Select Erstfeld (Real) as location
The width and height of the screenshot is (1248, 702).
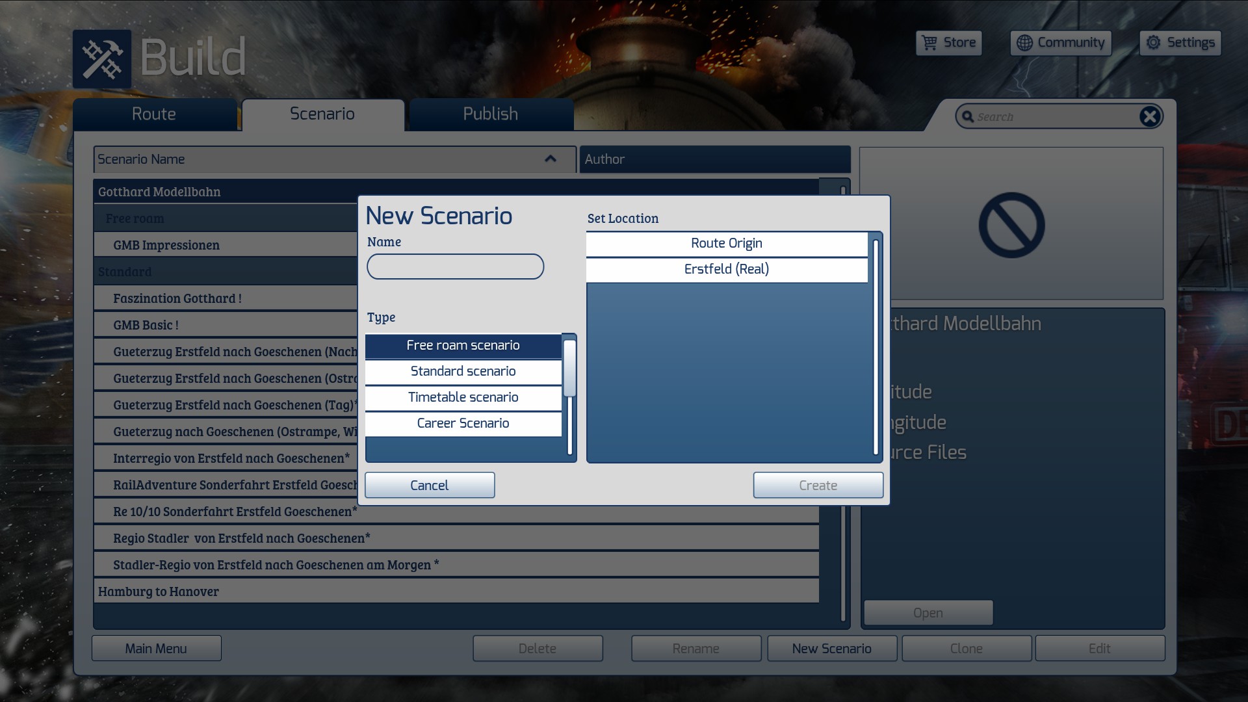click(x=726, y=269)
